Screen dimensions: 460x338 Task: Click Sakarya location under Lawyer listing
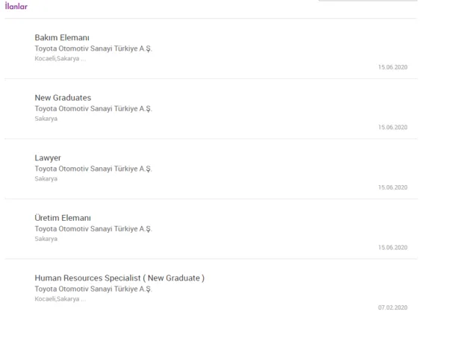coord(46,179)
